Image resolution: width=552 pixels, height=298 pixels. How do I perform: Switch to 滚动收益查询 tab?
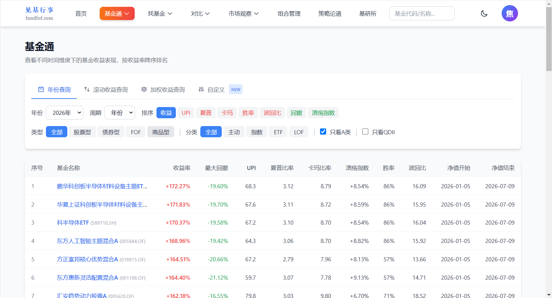(x=106, y=89)
